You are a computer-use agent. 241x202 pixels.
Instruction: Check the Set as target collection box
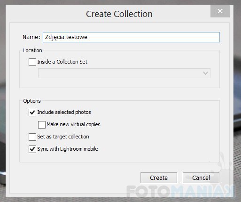pos(32,137)
